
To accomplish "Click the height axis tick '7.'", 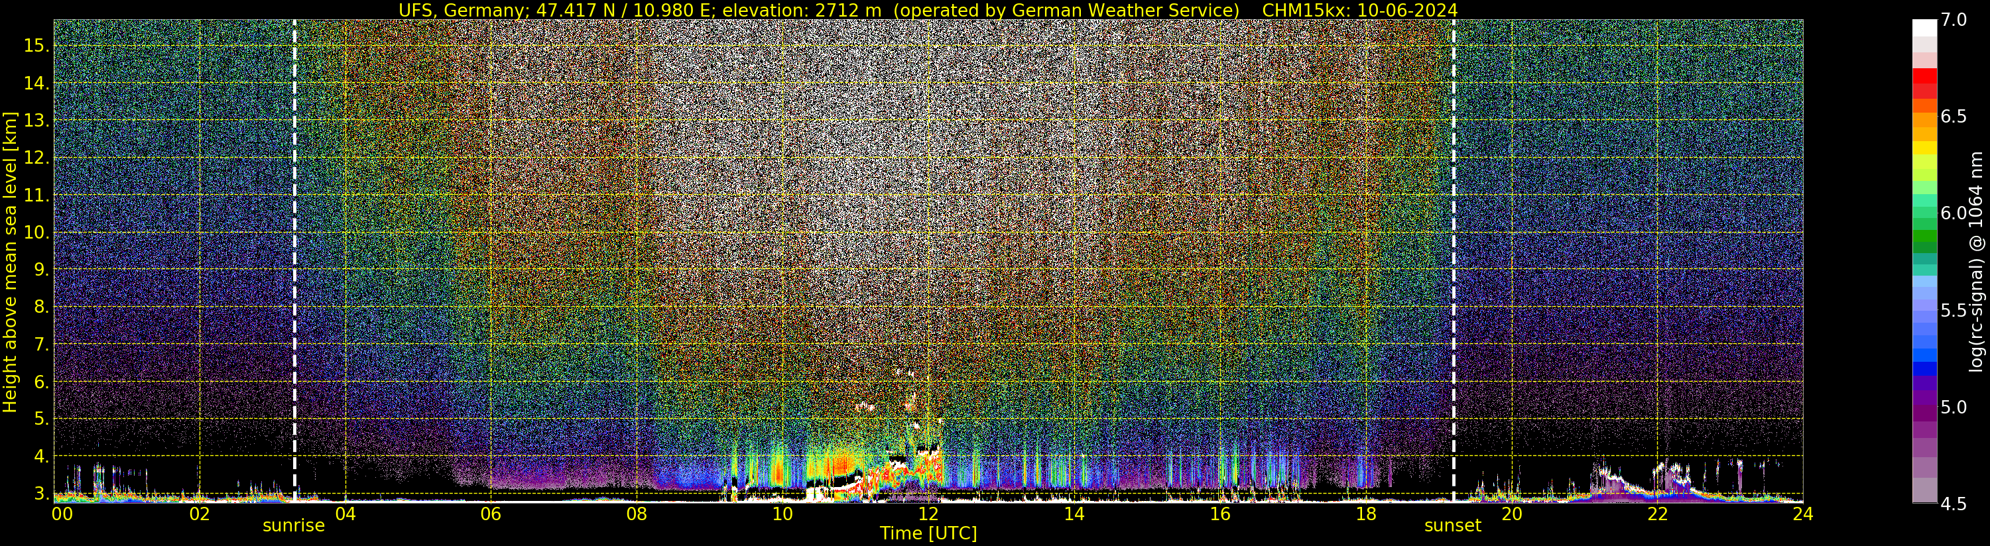I will (x=41, y=345).
